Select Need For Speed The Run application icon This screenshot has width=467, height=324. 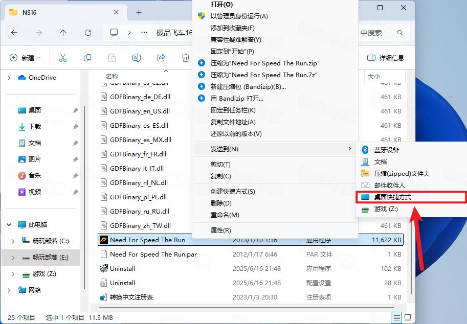click(x=104, y=240)
